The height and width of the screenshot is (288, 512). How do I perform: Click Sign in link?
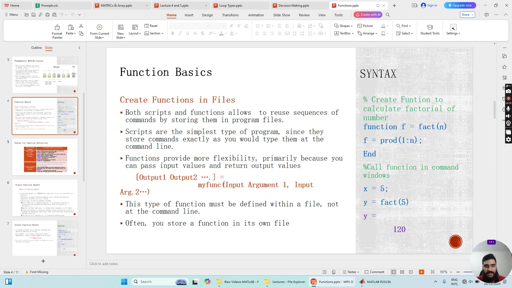pos(429,5)
